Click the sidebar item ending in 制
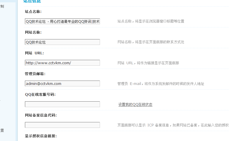Screen dimensions: 229x141 click(x=2, y=6)
